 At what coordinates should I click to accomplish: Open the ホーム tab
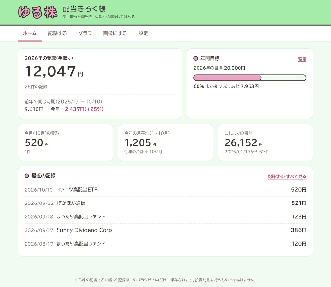[x=30, y=33]
